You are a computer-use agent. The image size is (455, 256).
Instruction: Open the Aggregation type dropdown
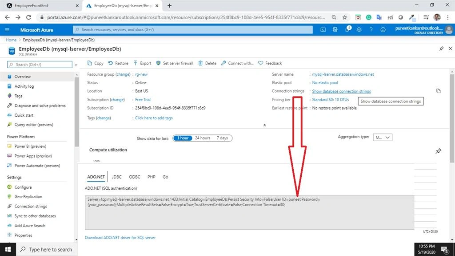(383, 137)
